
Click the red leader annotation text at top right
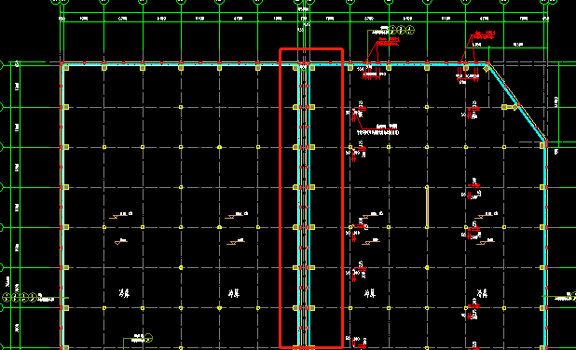[485, 34]
